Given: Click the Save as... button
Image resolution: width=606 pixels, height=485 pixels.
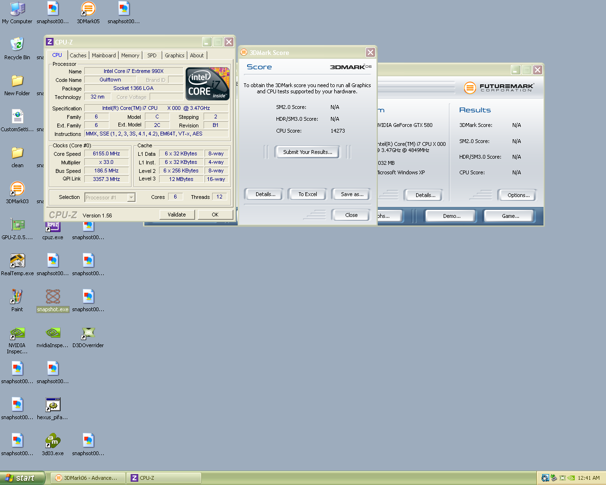Looking at the screenshot, I should click(x=352, y=194).
